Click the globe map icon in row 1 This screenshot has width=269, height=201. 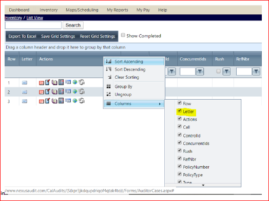(x=75, y=82)
